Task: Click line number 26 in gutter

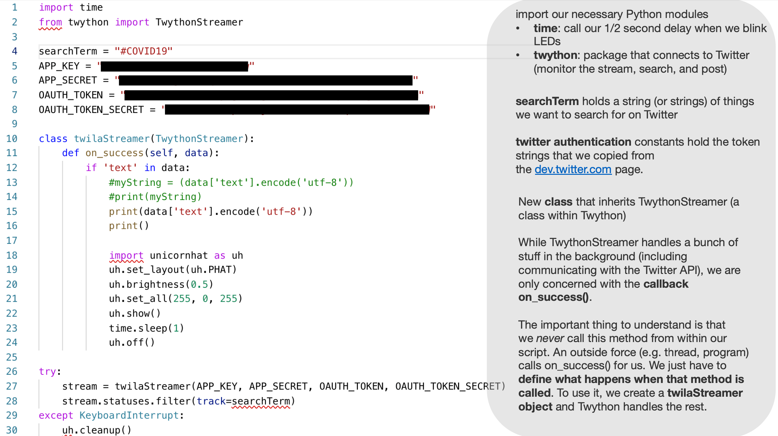Action: point(12,371)
